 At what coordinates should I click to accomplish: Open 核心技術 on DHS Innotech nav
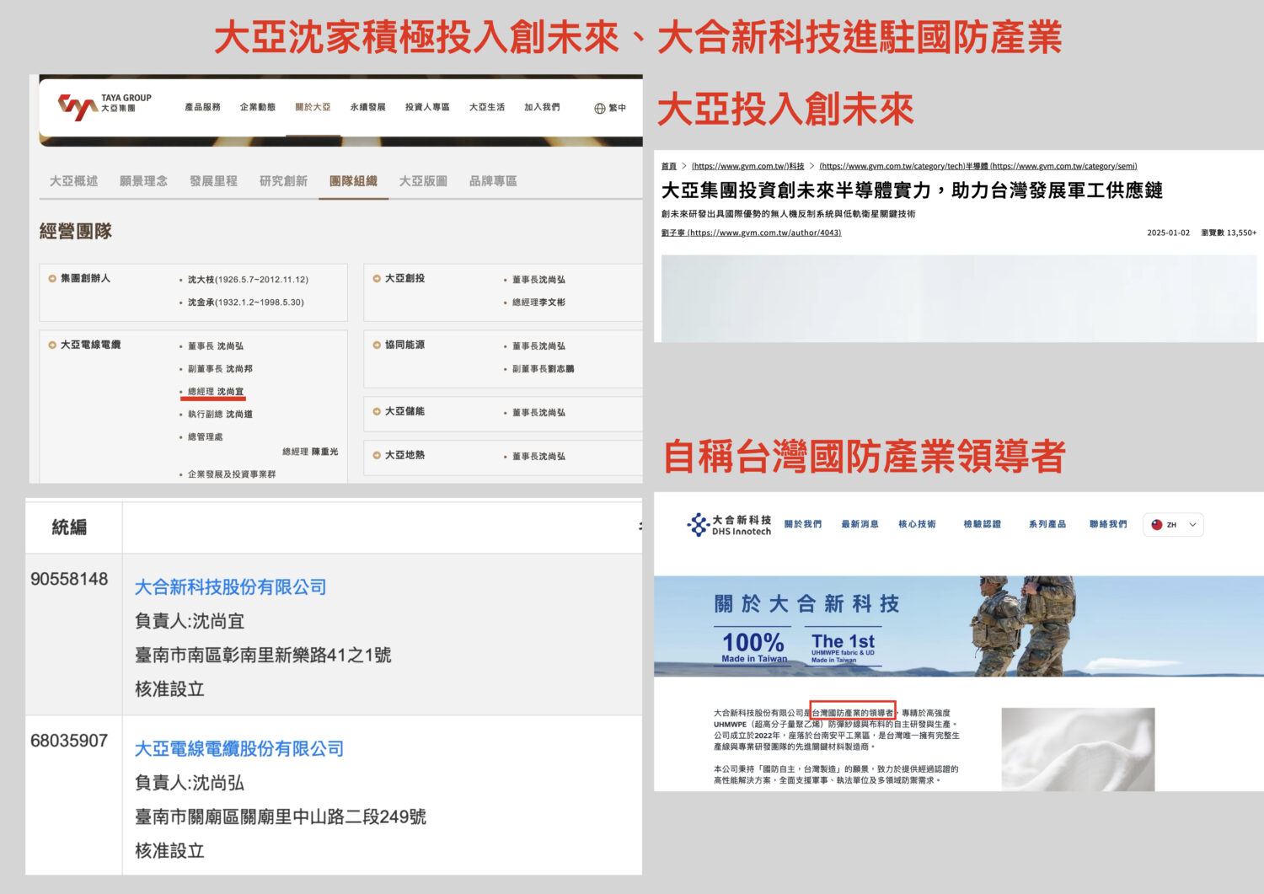coord(917,524)
